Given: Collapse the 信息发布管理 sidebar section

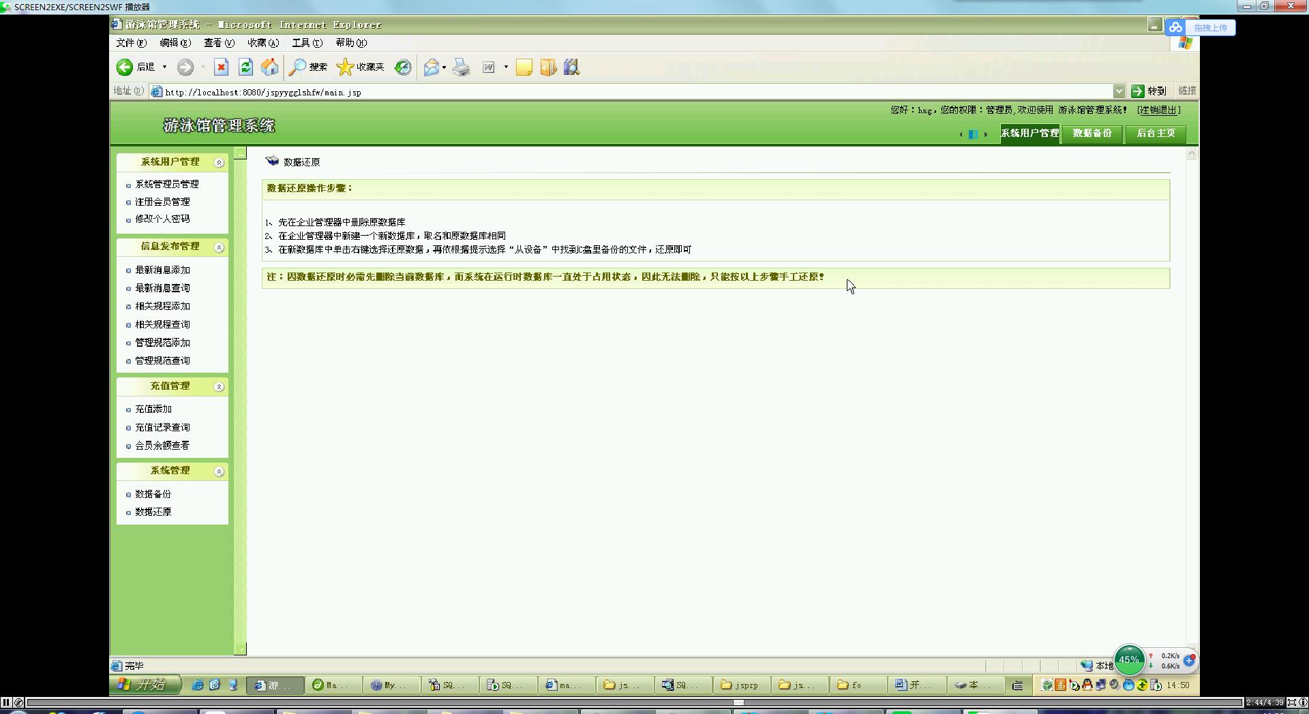Looking at the screenshot, I should click(x=219, y=247).
